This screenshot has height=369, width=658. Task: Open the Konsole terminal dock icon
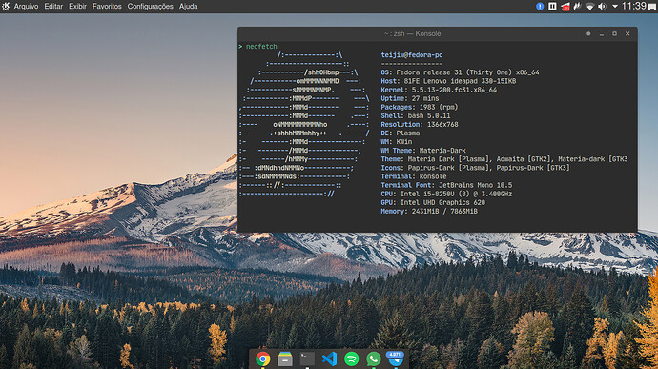point(307,359)
